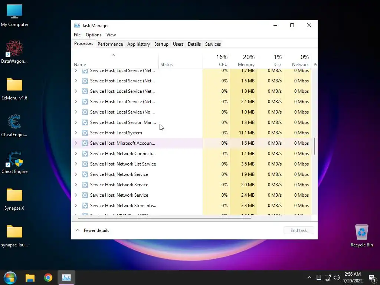Open the View menu
Viewport: 380px width, 285px height.
pos(111,35)
